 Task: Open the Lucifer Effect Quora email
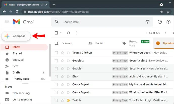click(x=112, y=92)
